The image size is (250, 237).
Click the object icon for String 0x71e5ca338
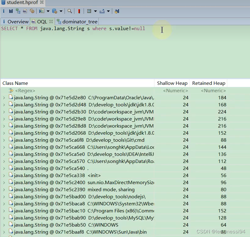tap(11, 175)
